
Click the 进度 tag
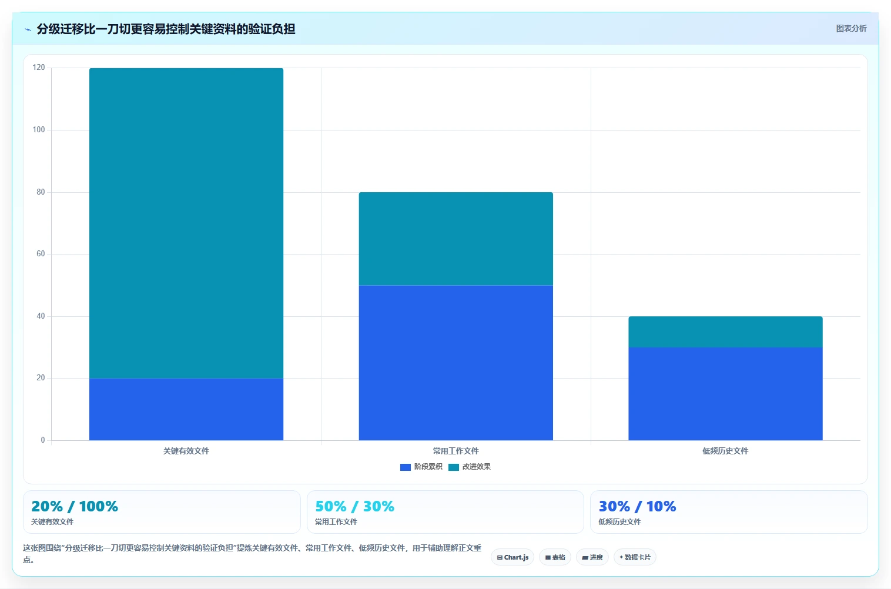[592, 557]
